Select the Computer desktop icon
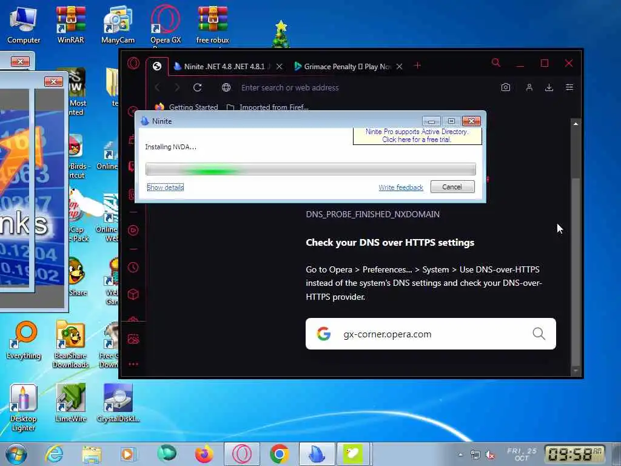Viewport: 621px width, 466px height. [x=24, y=25]
